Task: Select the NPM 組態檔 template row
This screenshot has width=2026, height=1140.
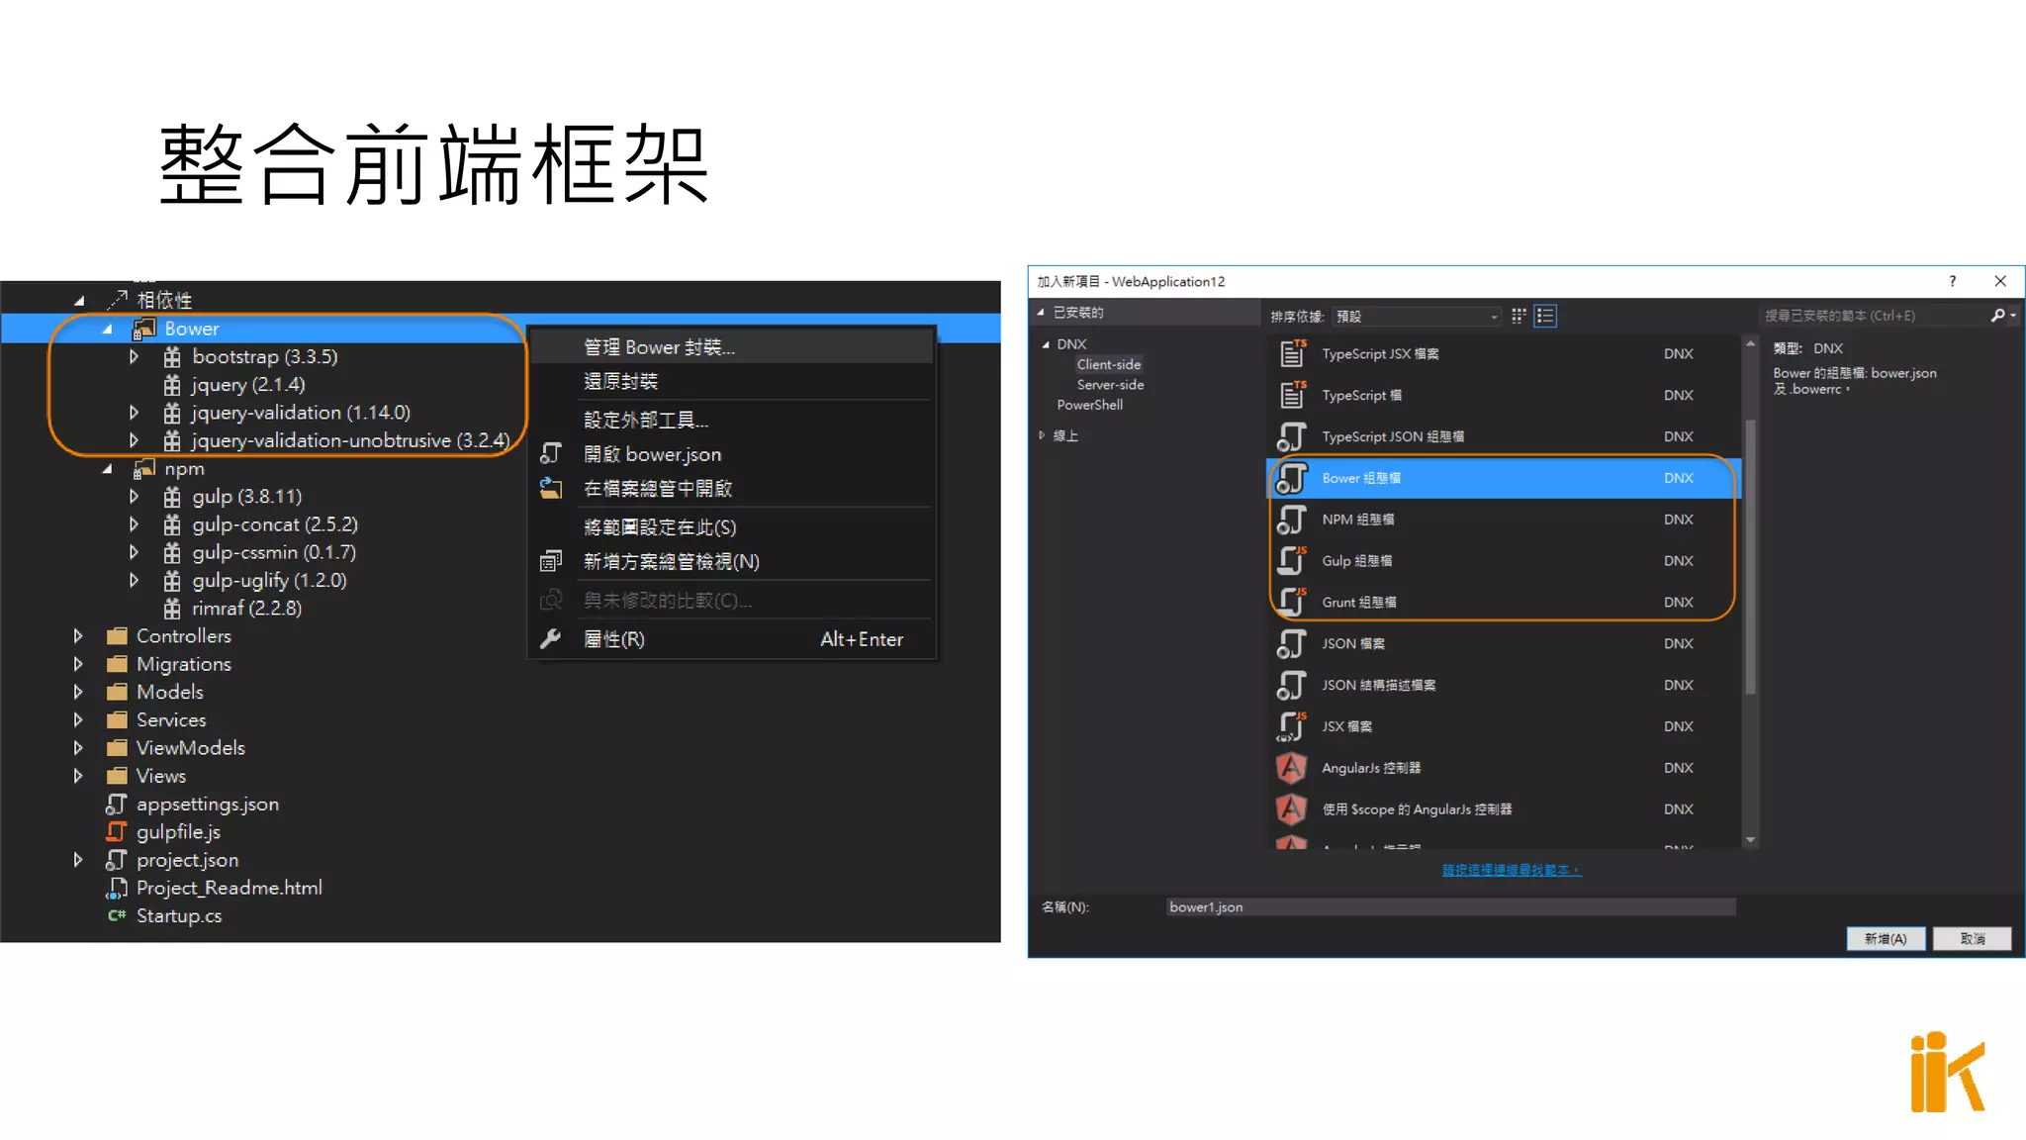Action: (1503, 520)
